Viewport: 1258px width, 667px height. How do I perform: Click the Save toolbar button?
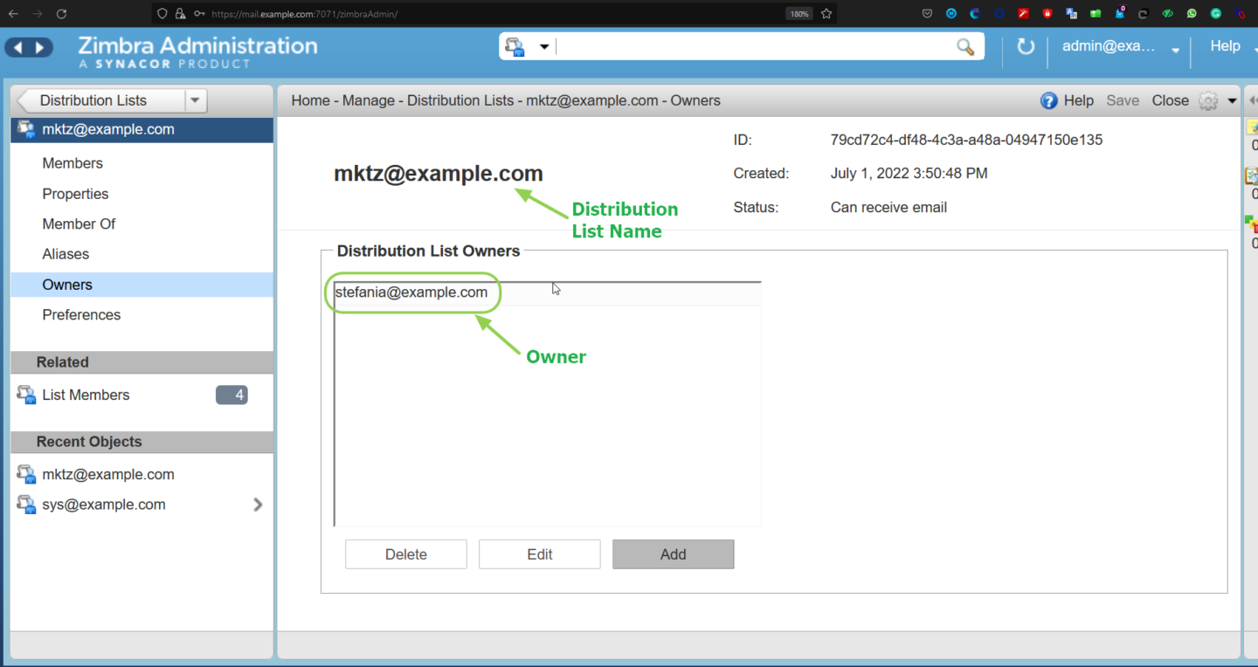(1123, 100)
